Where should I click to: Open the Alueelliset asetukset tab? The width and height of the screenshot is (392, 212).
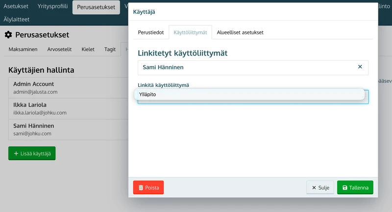[x=240, y=32]
